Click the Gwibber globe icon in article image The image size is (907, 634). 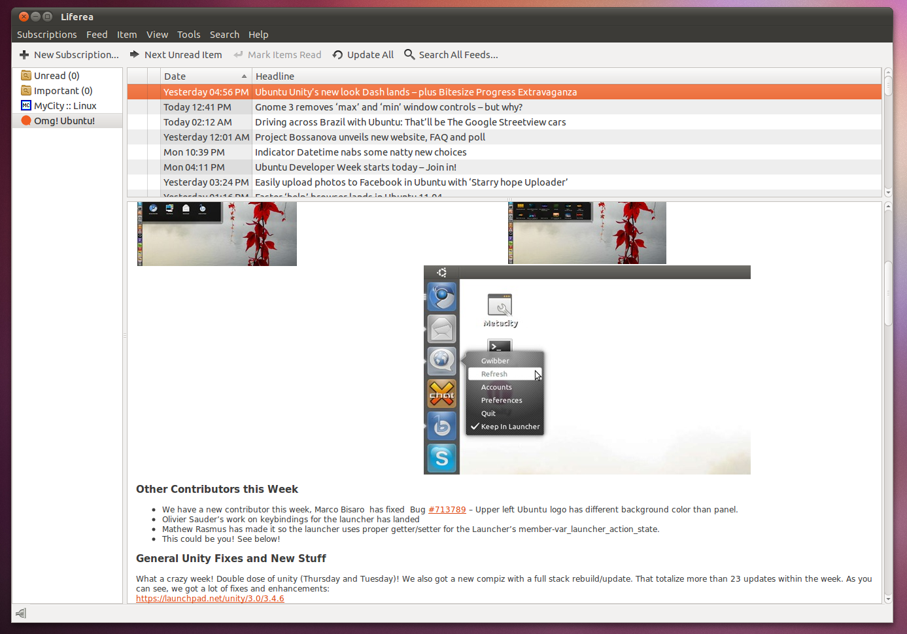442,361
